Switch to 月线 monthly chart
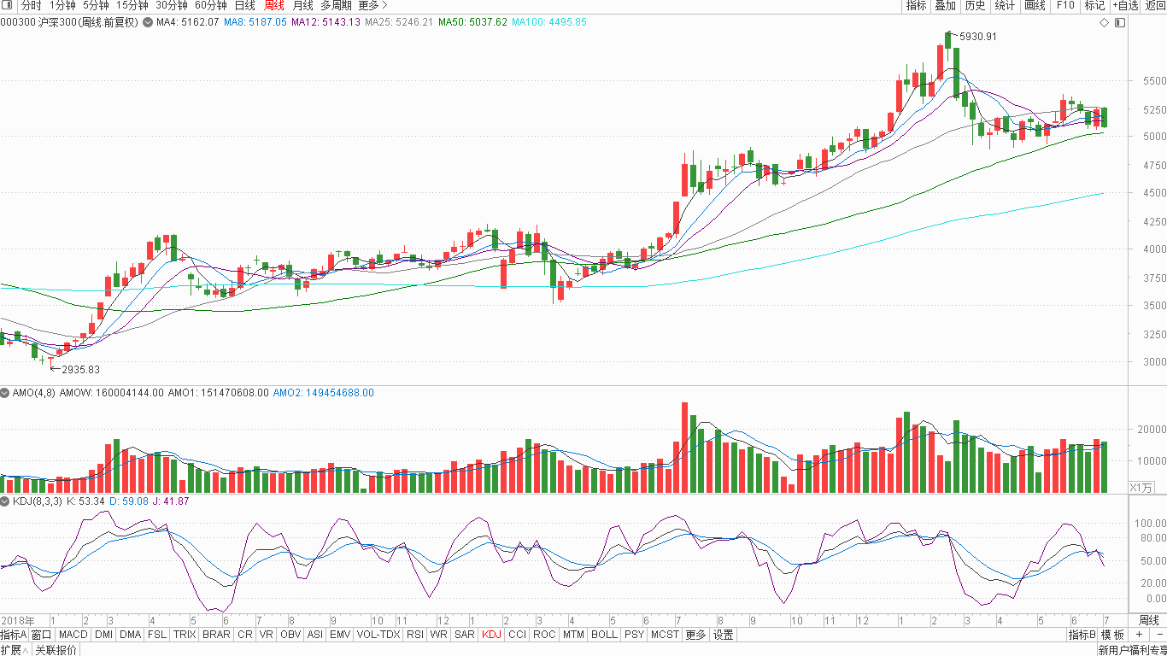The width and height of the screenshot is (1167, 656). tap(303, 5)
